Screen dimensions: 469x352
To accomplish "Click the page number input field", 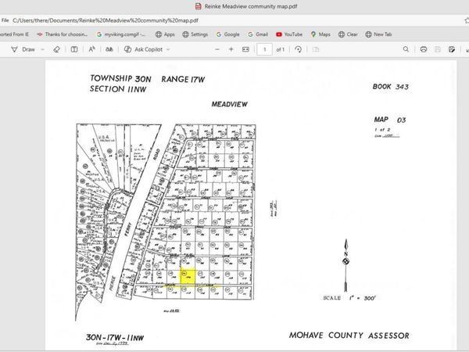I will pos(264,49).
